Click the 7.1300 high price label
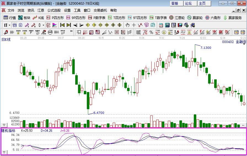 click(206, 48)
